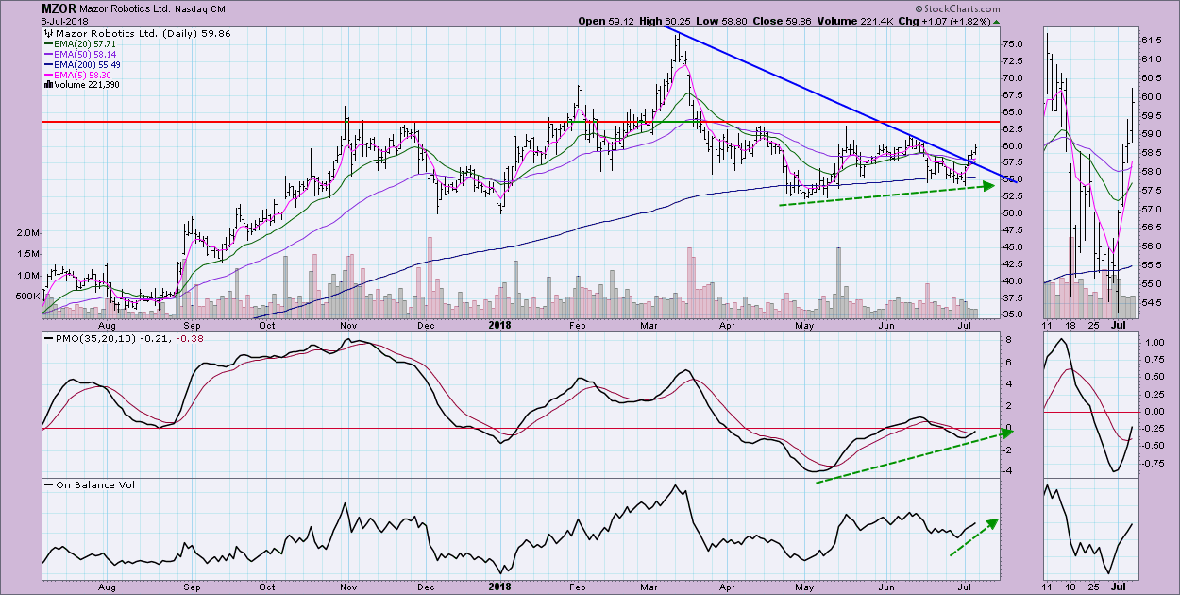Click the volume bars icon beside Volume 221,390
Image resolution: width=1180 pixels, height=595 pixels.
point(46,85)
